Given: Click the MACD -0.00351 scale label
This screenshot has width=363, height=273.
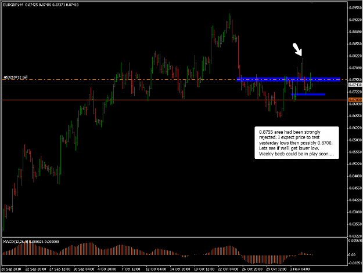Looking at the screenshot, I should point(355,263).
